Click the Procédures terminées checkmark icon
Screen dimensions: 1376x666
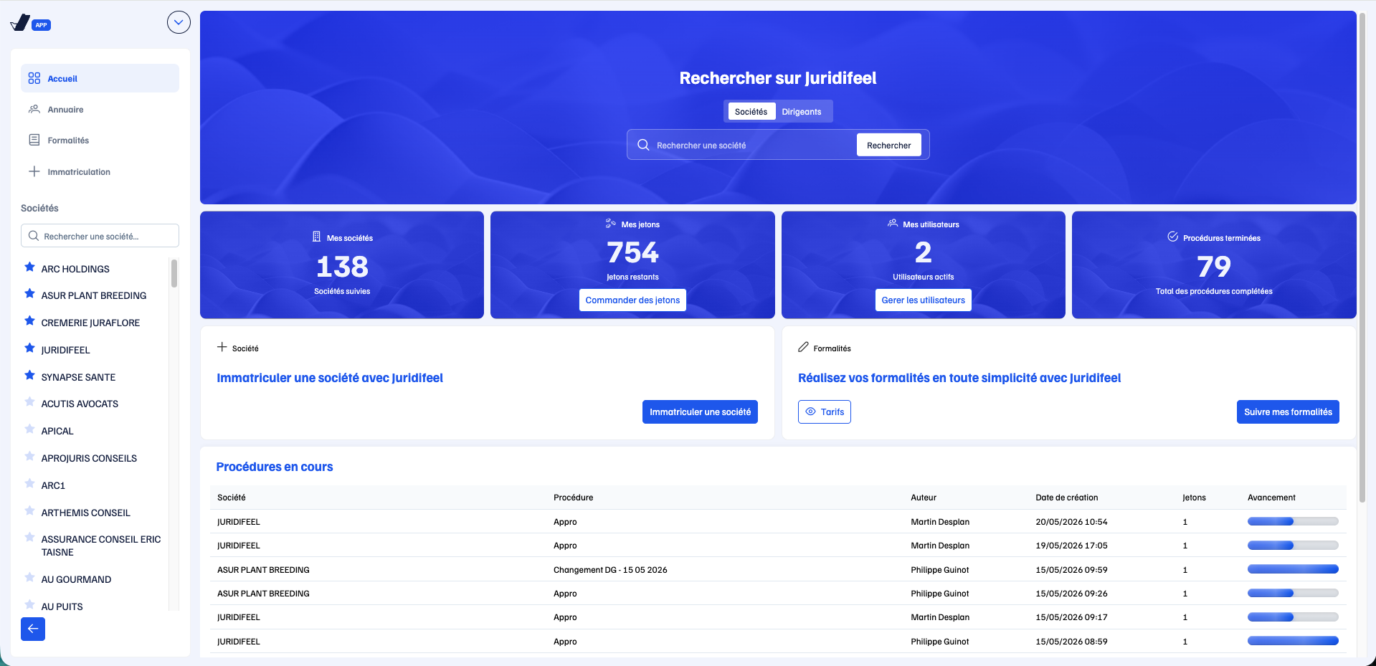(x=1173, y=237)
